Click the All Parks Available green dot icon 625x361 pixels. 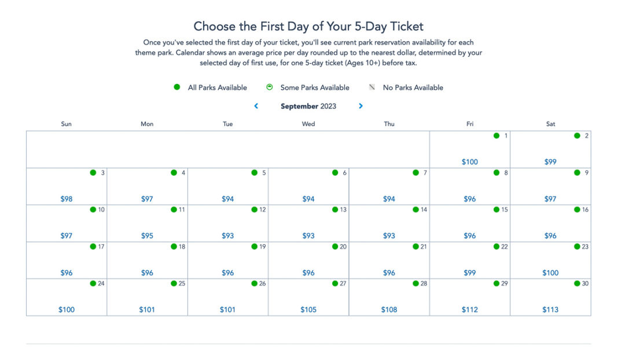pos(177,87)
